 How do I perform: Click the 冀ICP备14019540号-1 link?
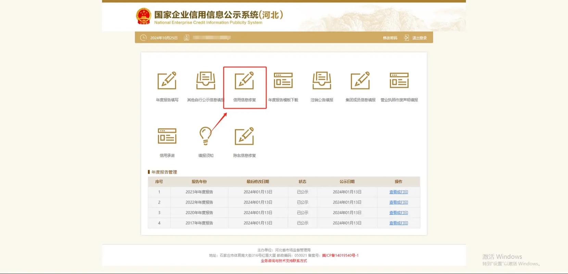[340, 256]
